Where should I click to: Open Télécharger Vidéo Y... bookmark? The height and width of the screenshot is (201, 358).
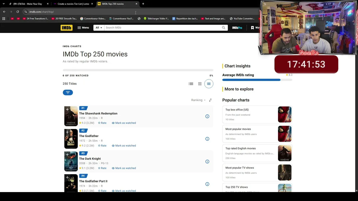(x=156, y=19)
